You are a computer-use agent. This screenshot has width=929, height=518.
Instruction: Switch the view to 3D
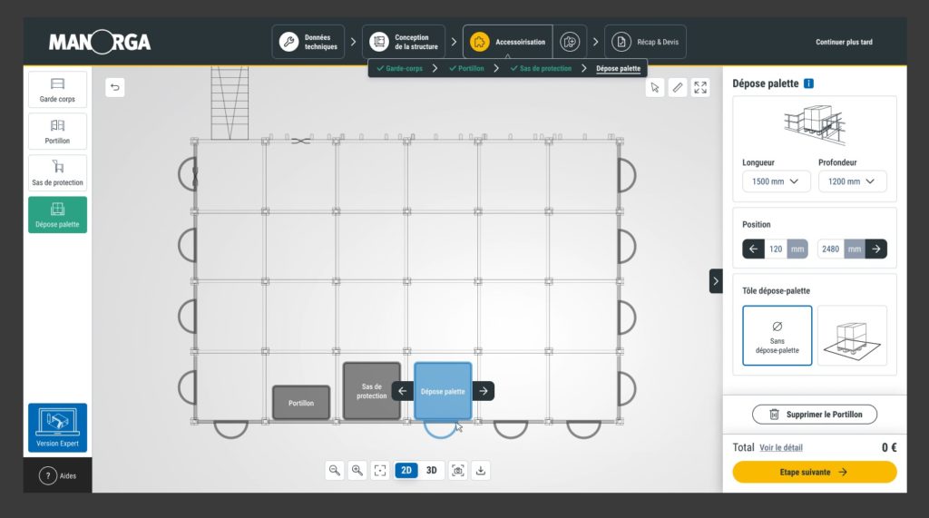(432, 470)
